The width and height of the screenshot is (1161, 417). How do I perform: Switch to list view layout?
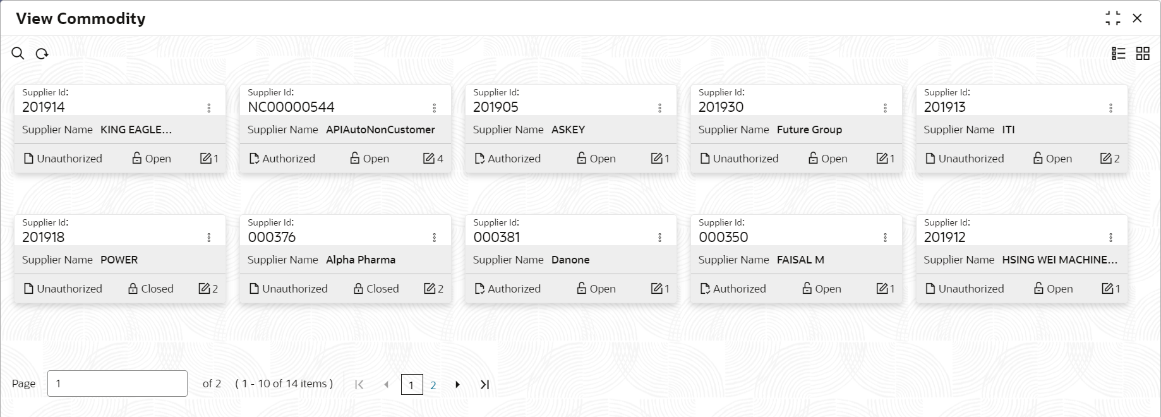1119,54
